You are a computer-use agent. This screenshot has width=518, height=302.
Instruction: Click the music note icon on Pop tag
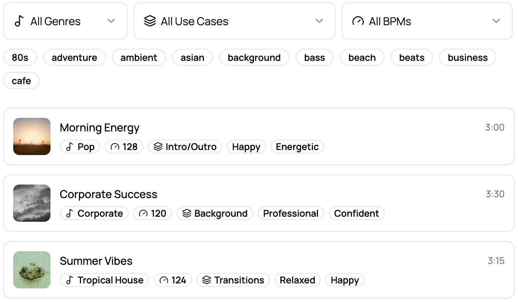[70, 147]
